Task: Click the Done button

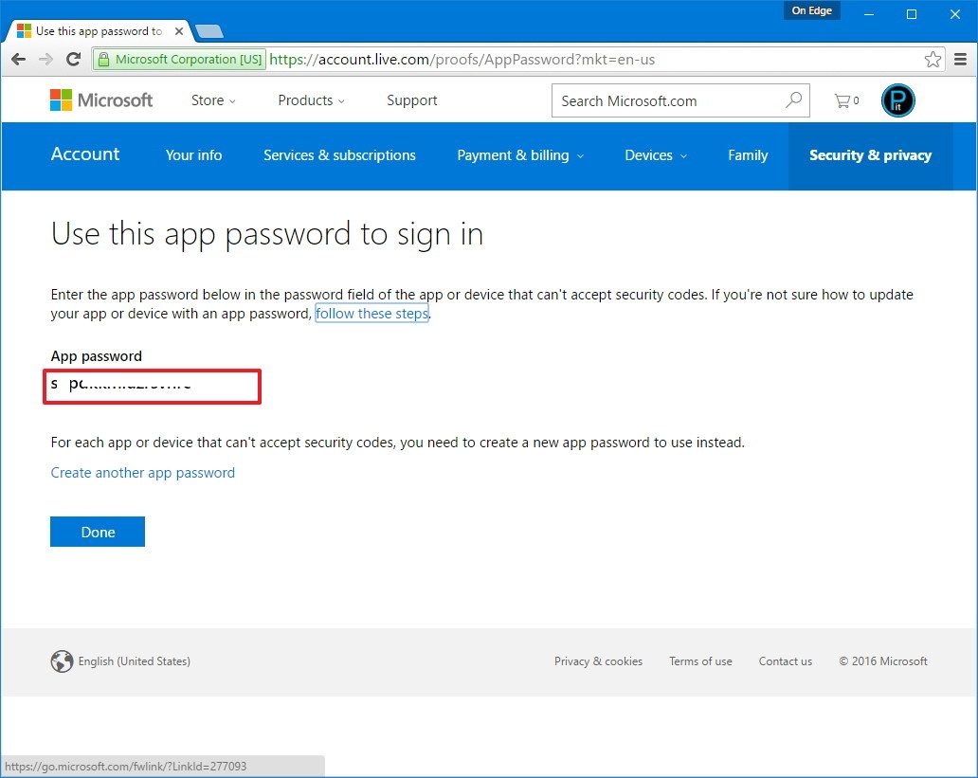Action: [97, 532]
